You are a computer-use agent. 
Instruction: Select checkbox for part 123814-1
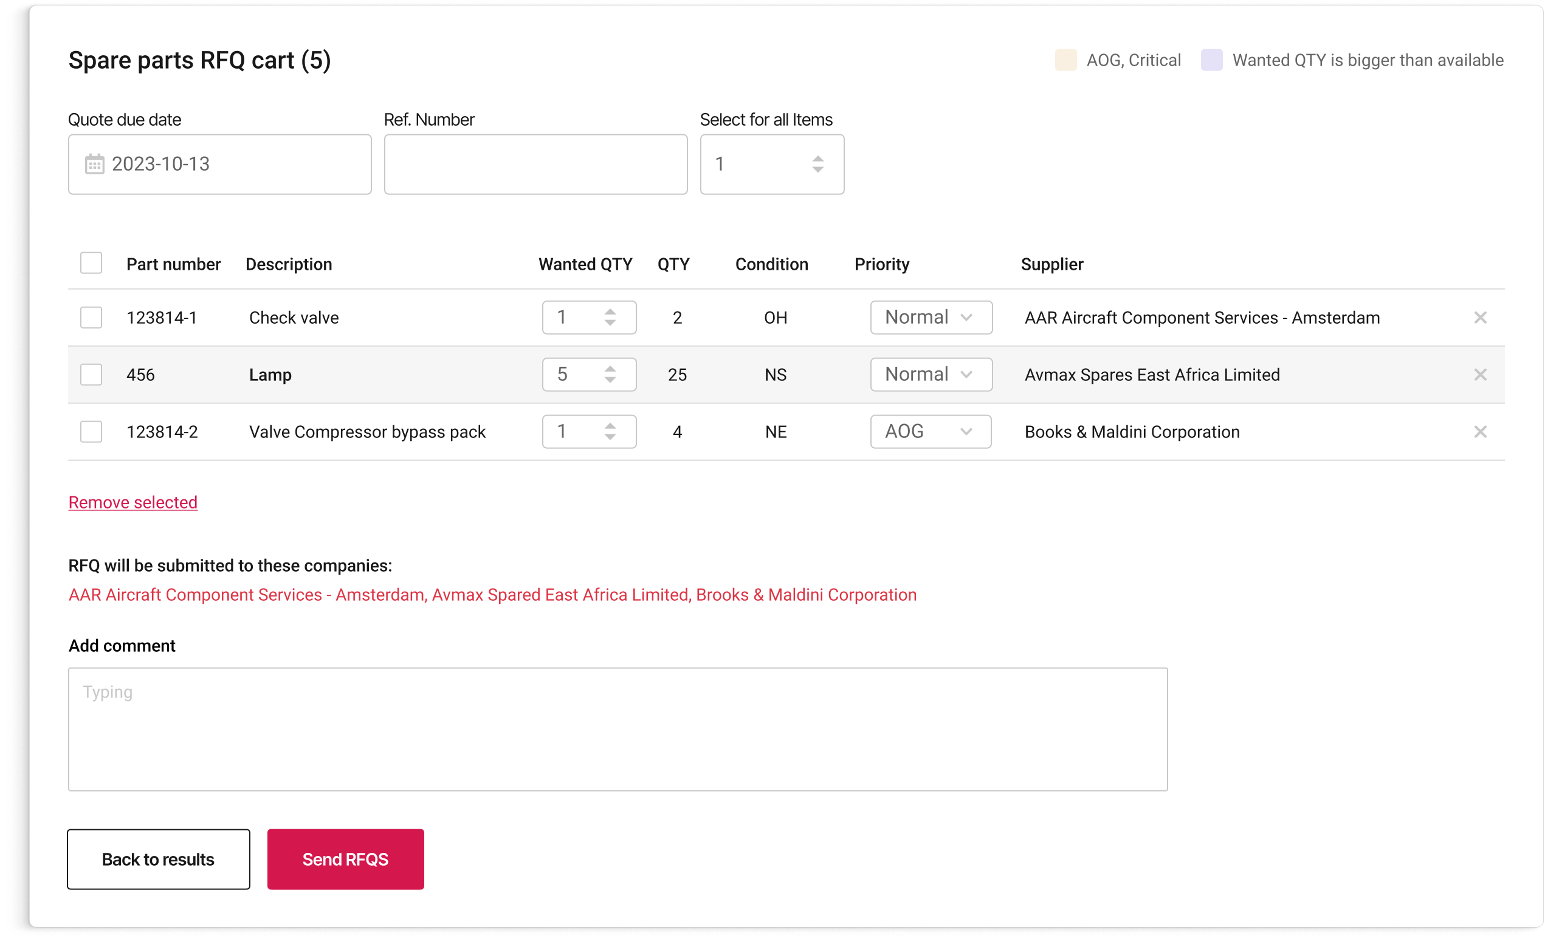click(x=91, y=318)
